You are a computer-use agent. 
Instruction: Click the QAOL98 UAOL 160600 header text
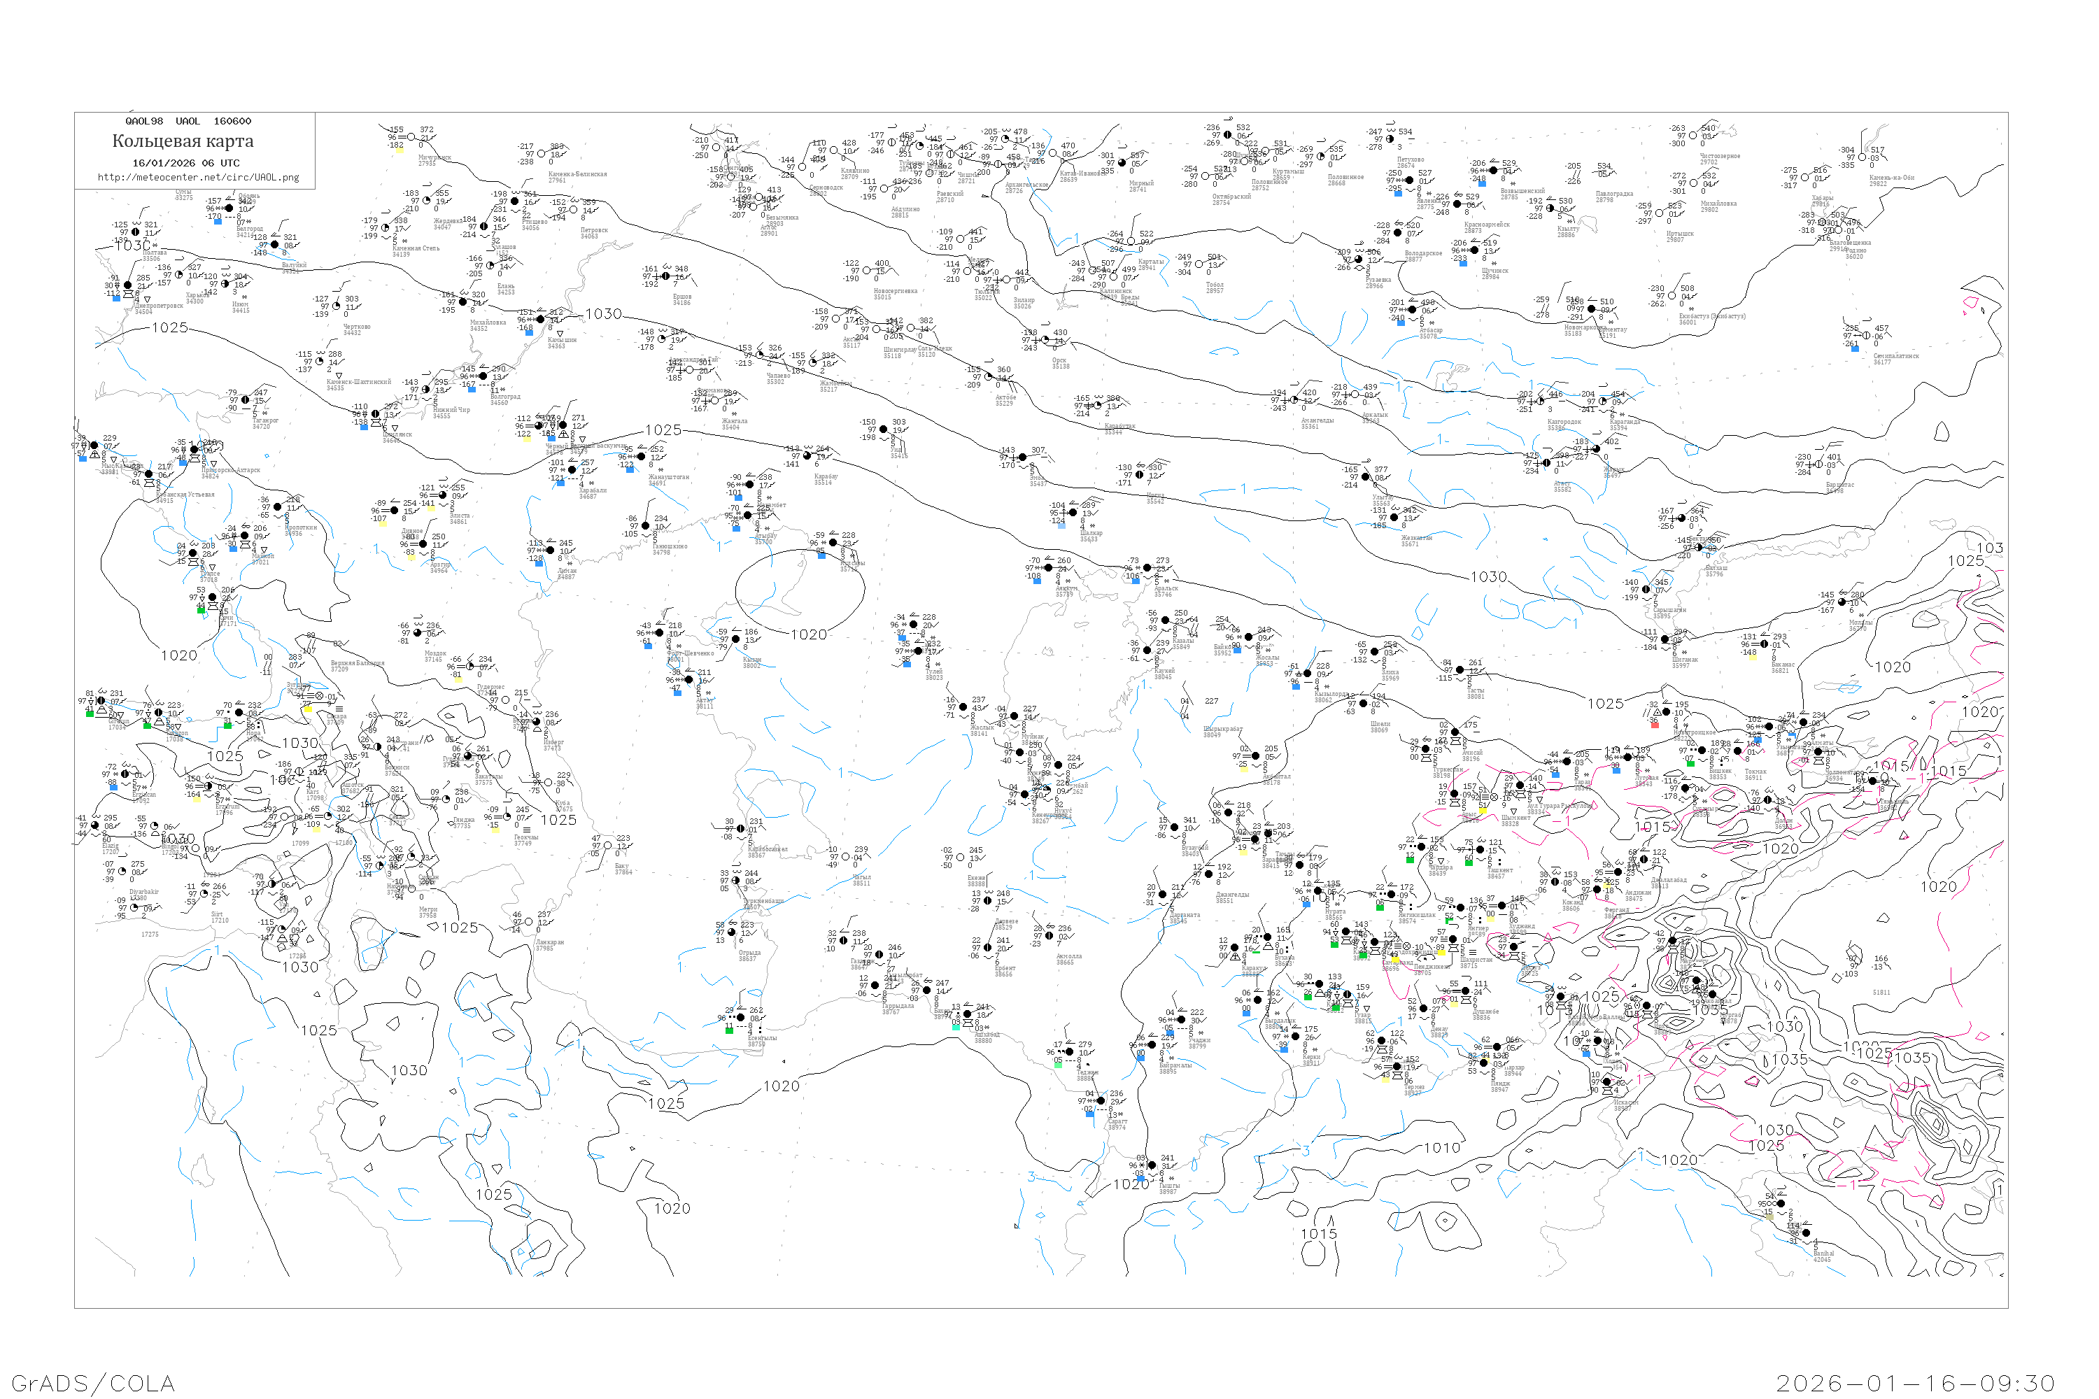coord(188,121)
